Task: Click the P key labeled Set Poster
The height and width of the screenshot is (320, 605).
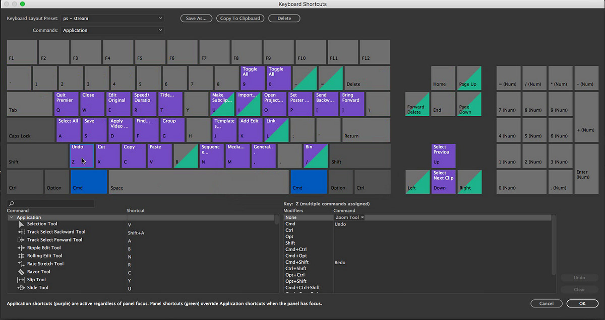Action: pos(300,104)
